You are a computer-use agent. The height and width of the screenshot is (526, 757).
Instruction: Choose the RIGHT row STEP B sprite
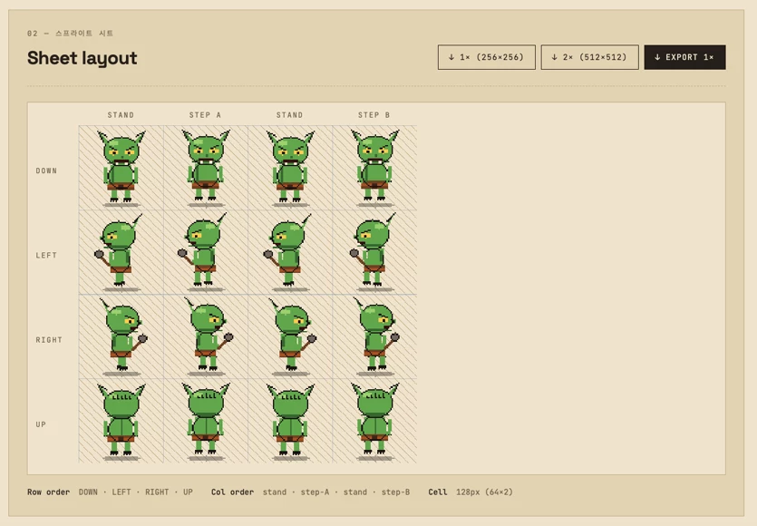coord(374,336)
